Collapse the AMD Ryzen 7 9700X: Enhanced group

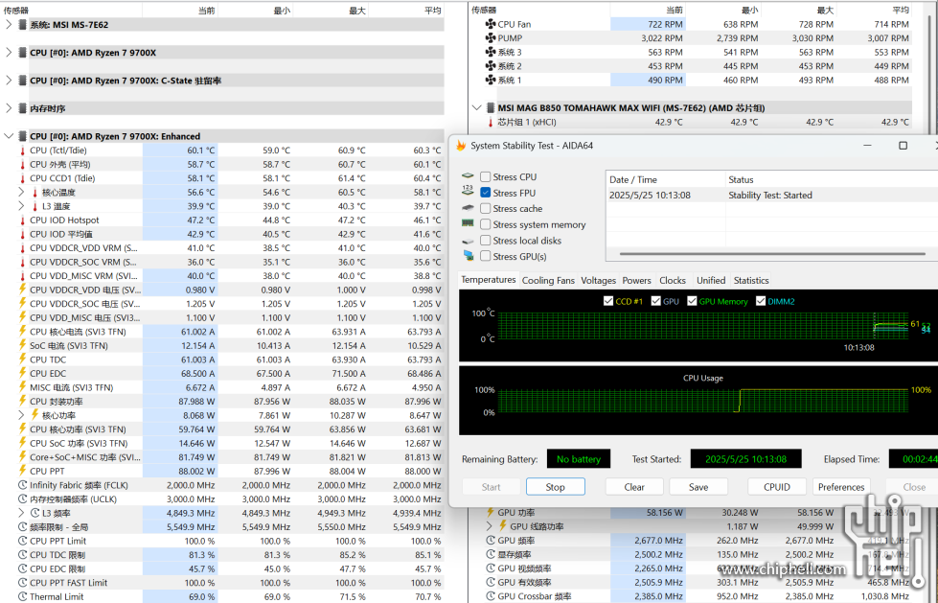click(9, 136)
